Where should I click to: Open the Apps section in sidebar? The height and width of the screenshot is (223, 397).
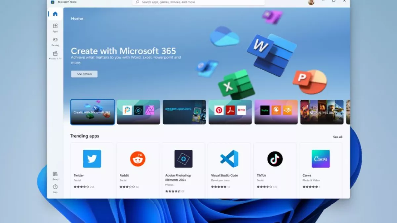click(x=55, y=27)
